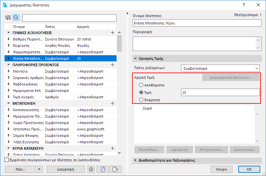Image resolution: width=266 pixels, height=176 pixels.
Task: Click the vertical scrollbar thumb of property list
Action: pyautogui.click(x=119, y=43)
